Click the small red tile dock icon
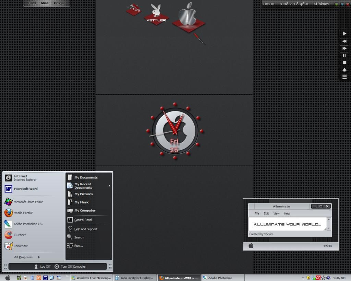The image size is (351, 281). point(134,9)
